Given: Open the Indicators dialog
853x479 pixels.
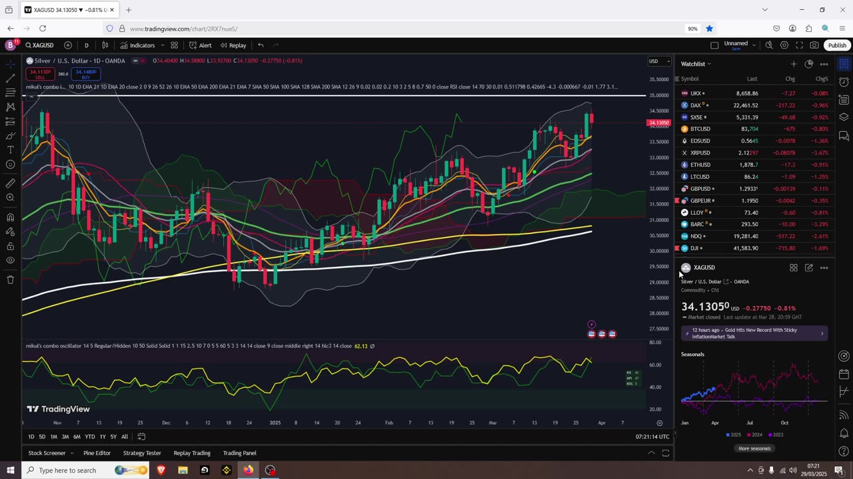Looking at the screenshot, I should coord(137,45).
